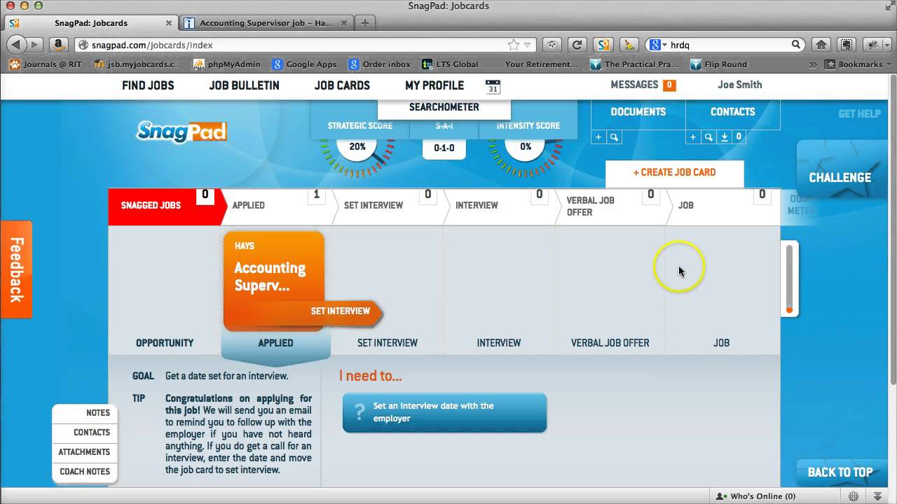Open the ATTACHMENTS side tab
This screenshot has height=504, width=897.
pyautogui.click(x=85, y=452)
